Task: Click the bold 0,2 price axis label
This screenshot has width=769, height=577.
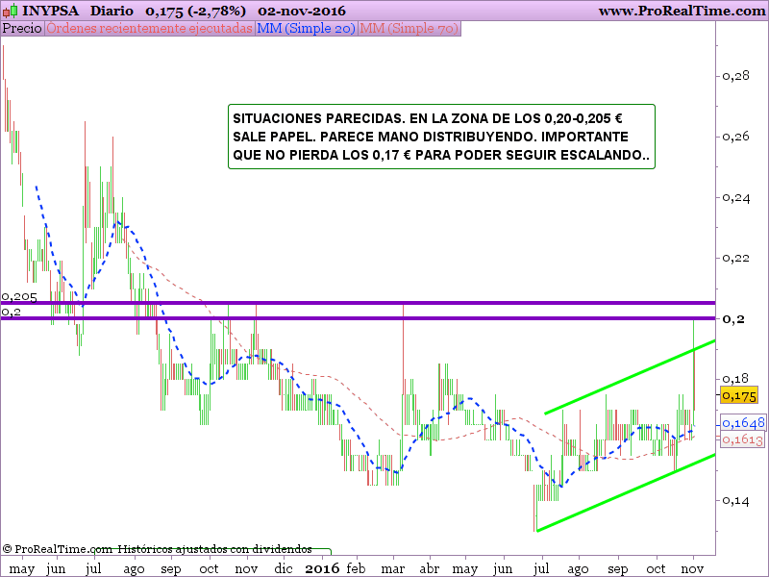Action: 733,319
